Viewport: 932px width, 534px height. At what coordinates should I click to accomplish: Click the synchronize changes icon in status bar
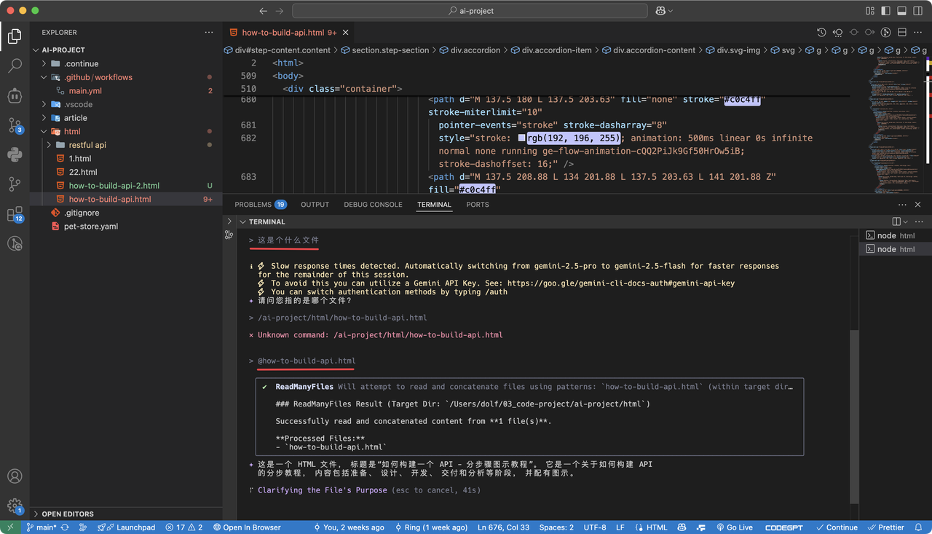66,527
